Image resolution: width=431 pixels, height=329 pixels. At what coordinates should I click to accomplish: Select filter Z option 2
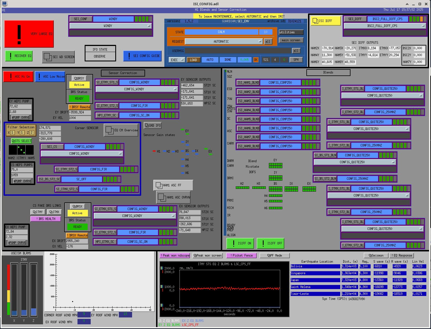tap(32, 133)
